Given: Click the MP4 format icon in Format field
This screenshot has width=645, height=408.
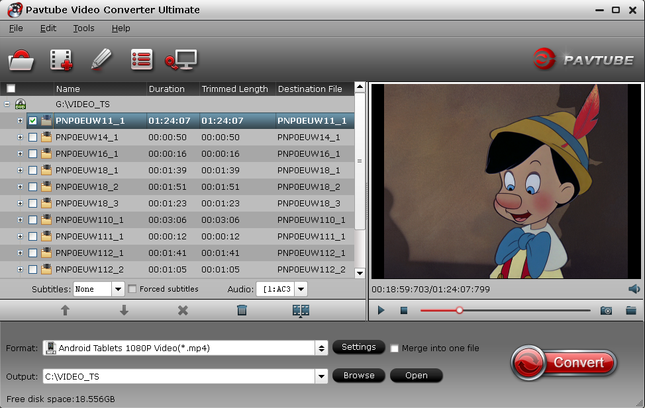Looking at the screenshot, I should 50,348.
